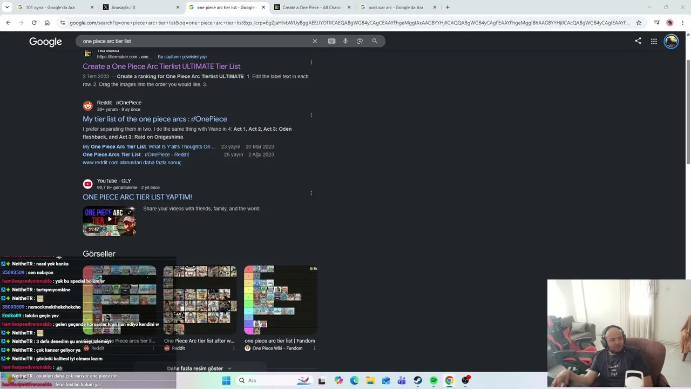Share the search results page
The width and height of the screenshot is (691, 389).
[x=638, y=41]
